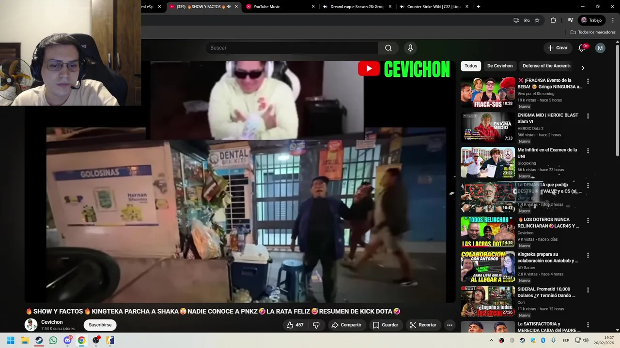Open Chrome extensions puzzle icon
Image resolution: width=620 pixels, height=348 pixels.
click(553, 20)
